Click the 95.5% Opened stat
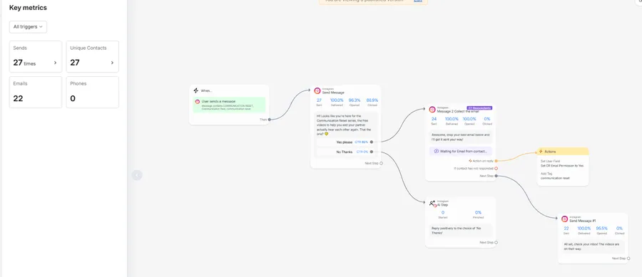642x277 pixels. (x=601, y=231)
